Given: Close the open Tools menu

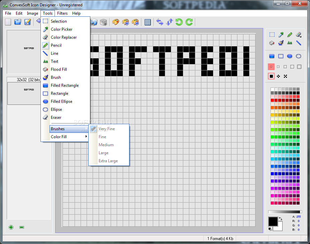Looking at the screenshot, I should (x=47, y=13).
